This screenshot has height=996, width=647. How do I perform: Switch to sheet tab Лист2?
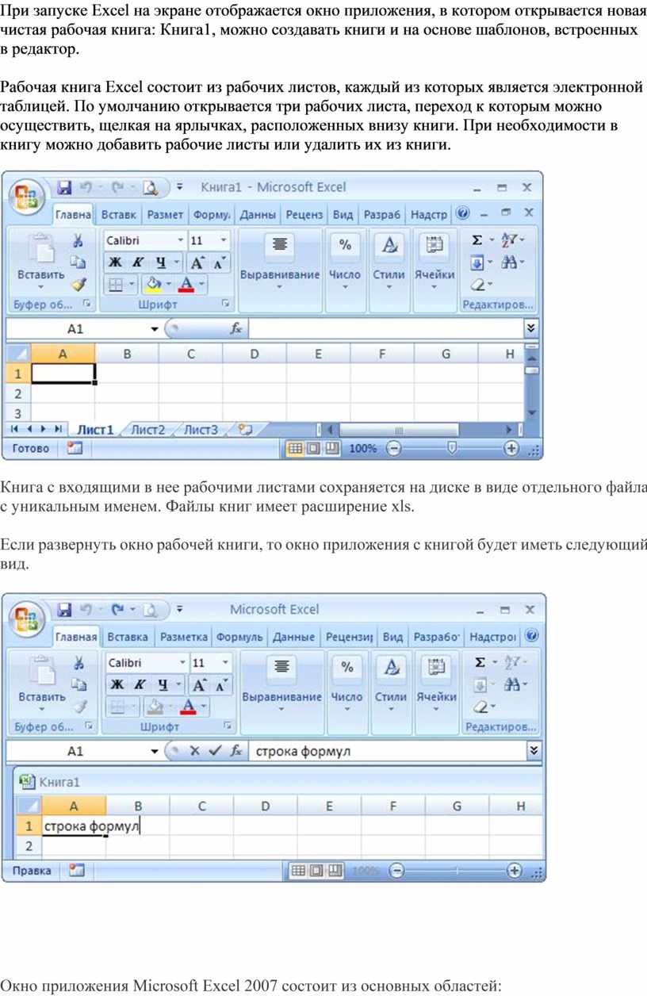tap(148, 430)
